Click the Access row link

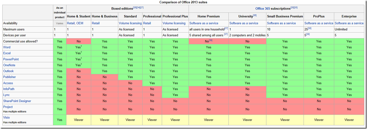8,83
